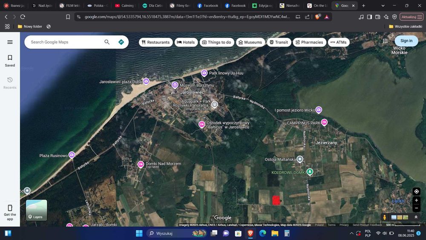
Task: Open Microsoft Edge from the taskbar
Action: (x=262, y=233)
